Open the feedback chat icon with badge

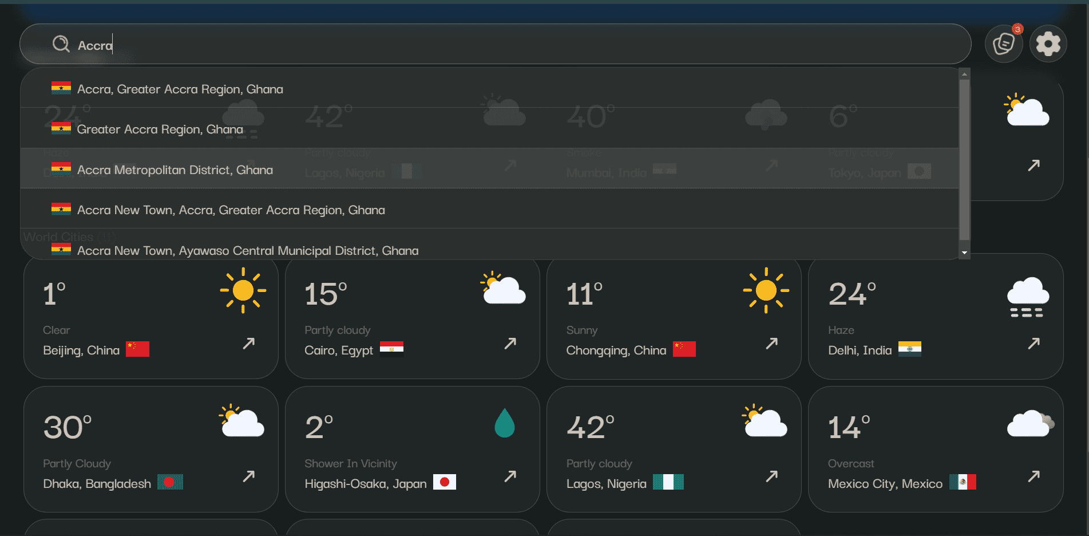coord(1004,44)
